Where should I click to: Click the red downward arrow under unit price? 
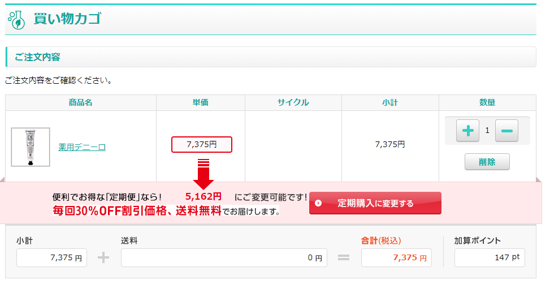point(203,174)
